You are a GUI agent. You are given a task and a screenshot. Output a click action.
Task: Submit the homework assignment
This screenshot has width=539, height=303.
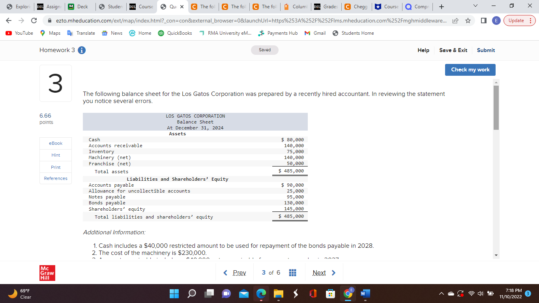(x=486, y=50)
